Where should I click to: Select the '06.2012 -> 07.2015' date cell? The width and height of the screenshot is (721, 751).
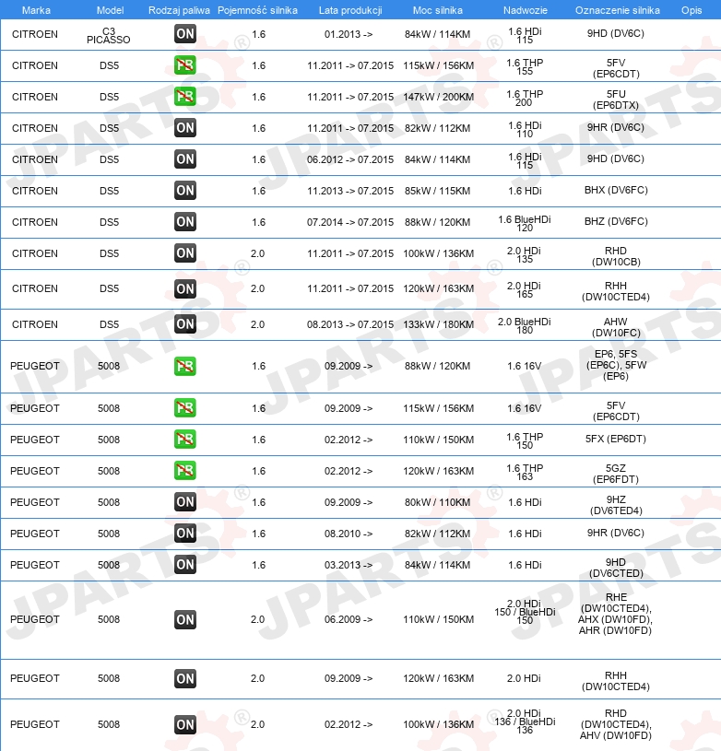click(350, 159)
